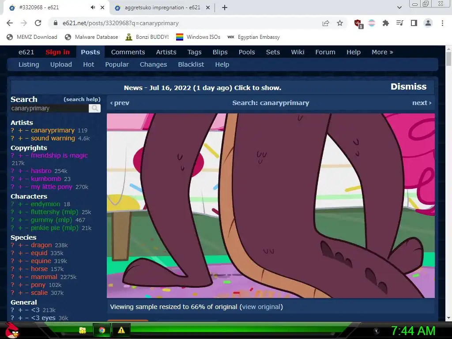Toggle the browser side panel icon
The image size is (452, 339).
pyautogui.click(x=414, y=23)
